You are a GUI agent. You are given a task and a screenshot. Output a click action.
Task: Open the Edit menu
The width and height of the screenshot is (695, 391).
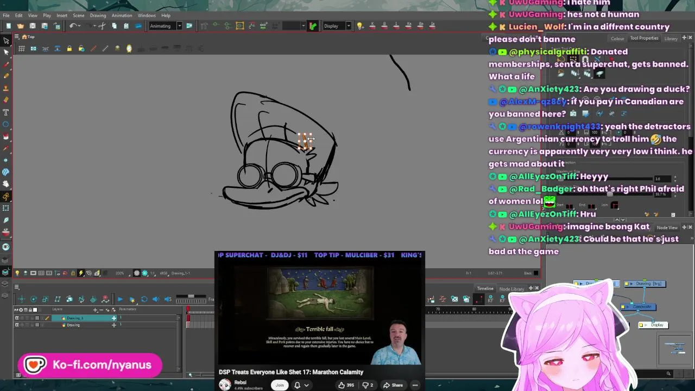[x=19, y=15]
